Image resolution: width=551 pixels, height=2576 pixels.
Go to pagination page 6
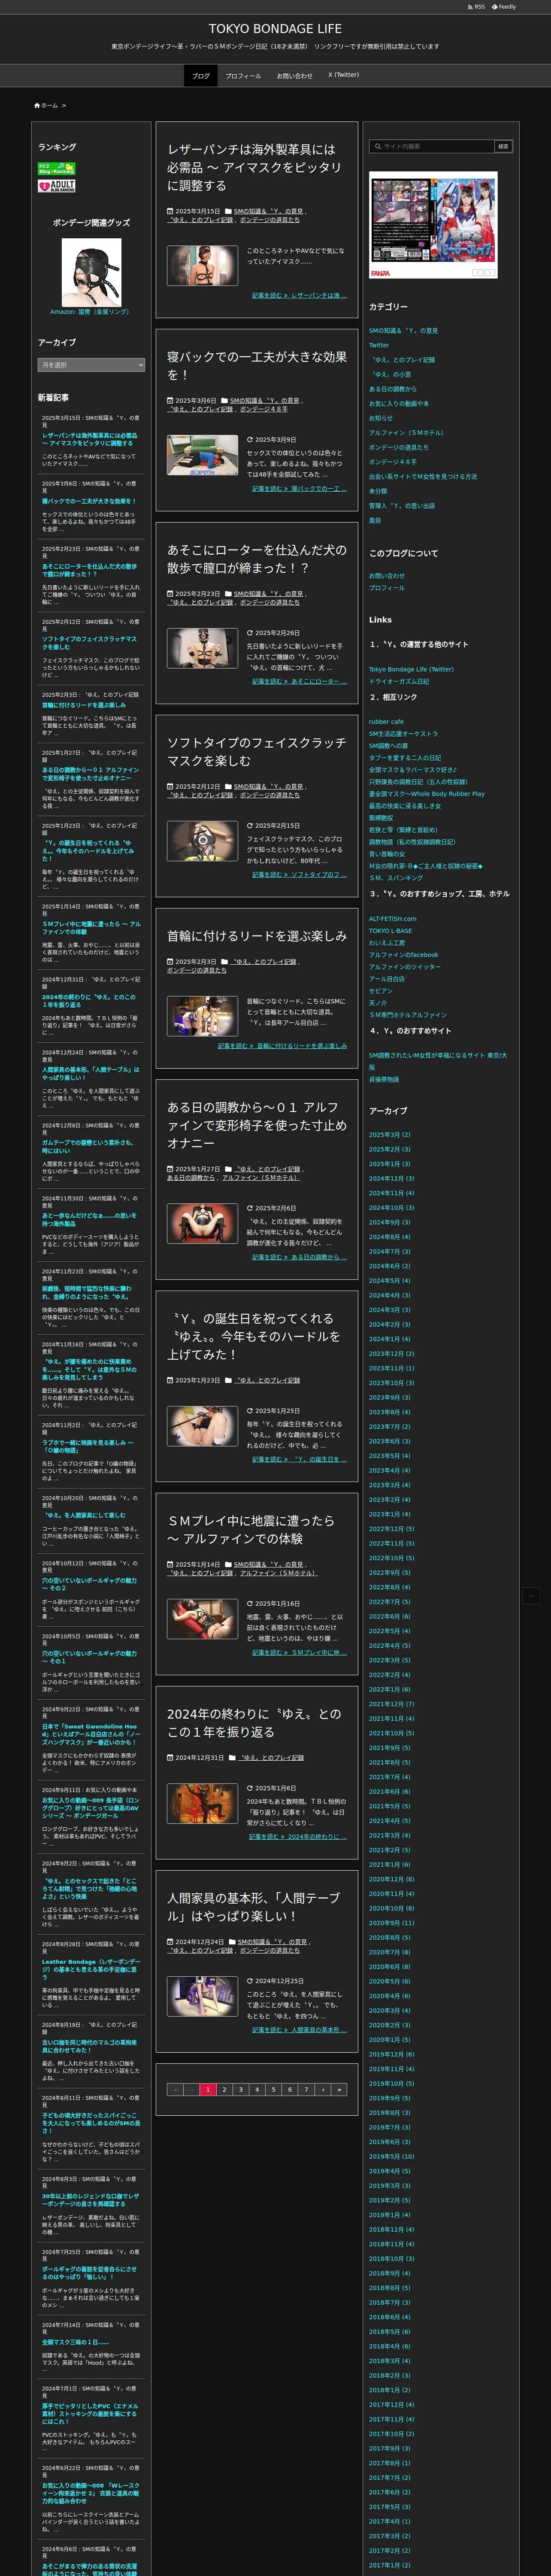pos(290,2089)
